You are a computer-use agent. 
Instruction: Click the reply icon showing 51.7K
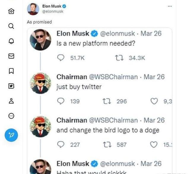click(x=61, y=58)
